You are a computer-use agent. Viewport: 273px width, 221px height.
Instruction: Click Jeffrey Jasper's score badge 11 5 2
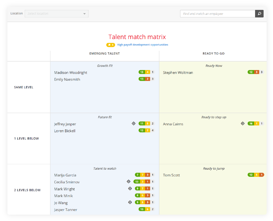click(x=147, y=124)
